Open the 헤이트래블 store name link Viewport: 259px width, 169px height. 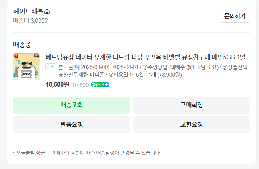tap(29, 12)
